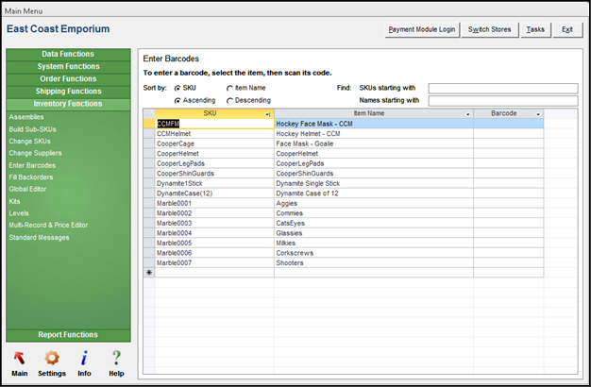Screen dimensions: 591x387
Task: Open Settings gear icon
Action: (52, 358)
